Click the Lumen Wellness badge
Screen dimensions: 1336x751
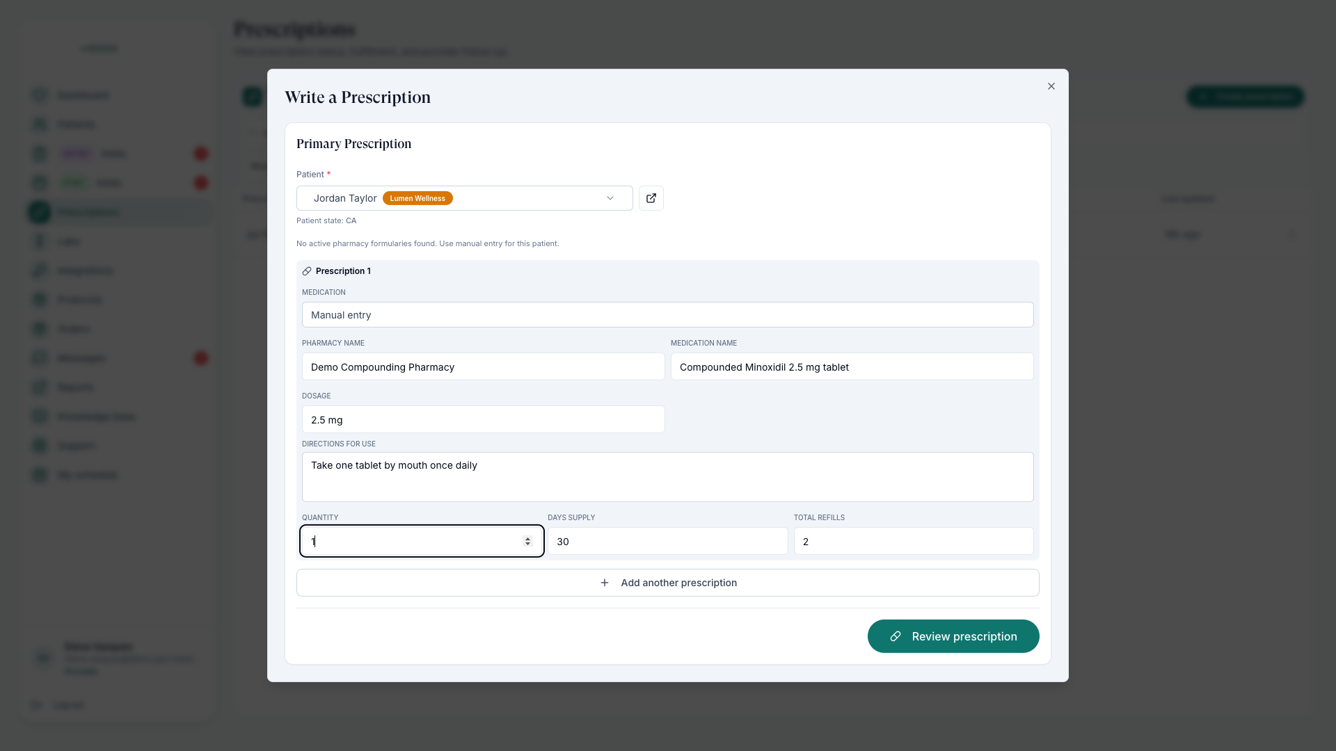pyautogui.click(x=417, y=198)
